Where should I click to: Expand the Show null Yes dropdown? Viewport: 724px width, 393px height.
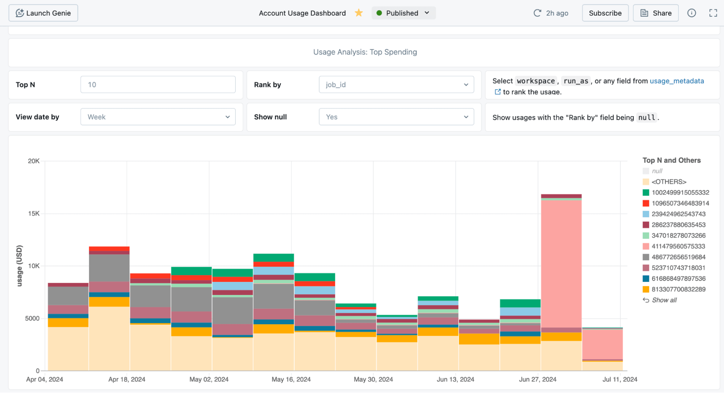396,117
